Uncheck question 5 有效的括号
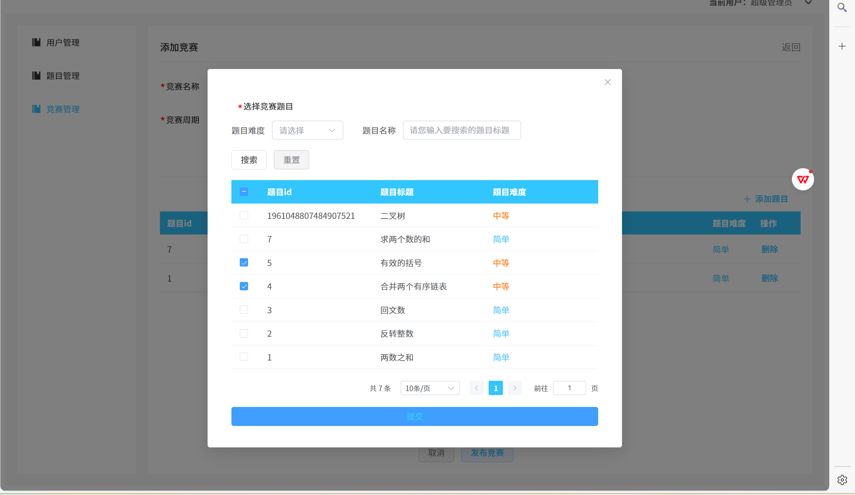The width and height of the screenshot is (855, 495). coord(244,263)
